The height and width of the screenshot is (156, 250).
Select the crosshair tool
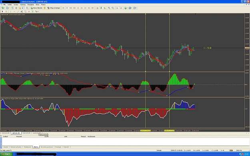(x=6, y=12)
